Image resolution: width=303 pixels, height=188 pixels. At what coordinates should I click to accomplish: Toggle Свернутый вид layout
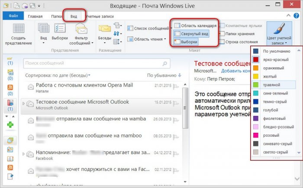coord(191,34)
